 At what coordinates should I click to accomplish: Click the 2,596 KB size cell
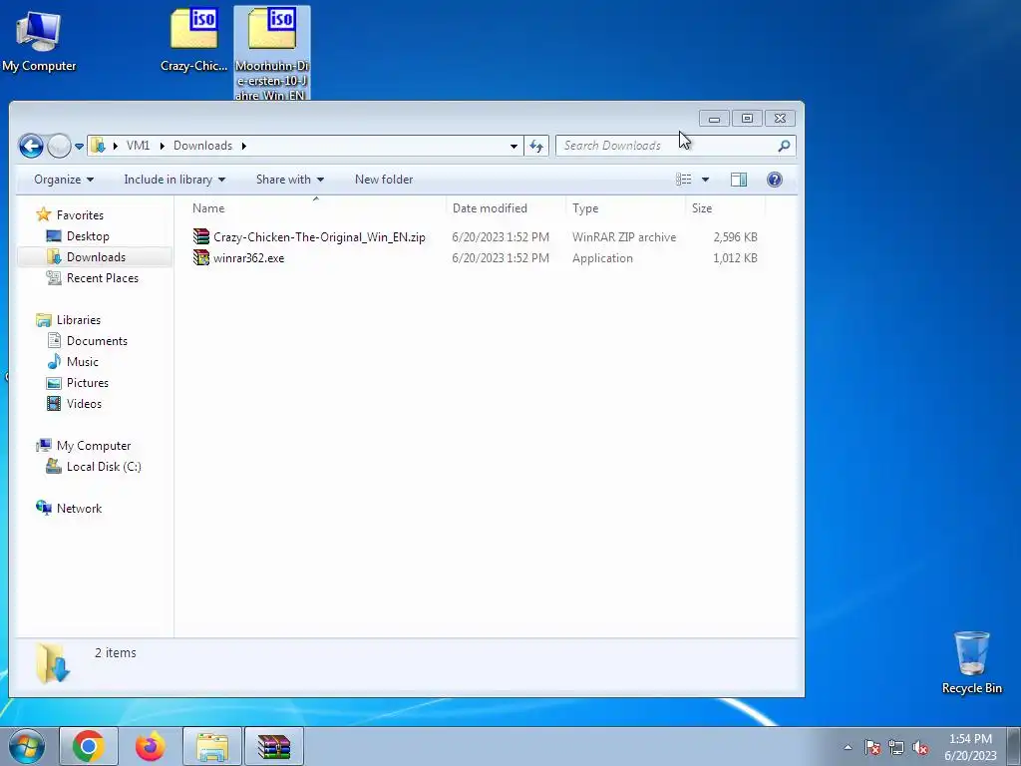tap(735, 237)
